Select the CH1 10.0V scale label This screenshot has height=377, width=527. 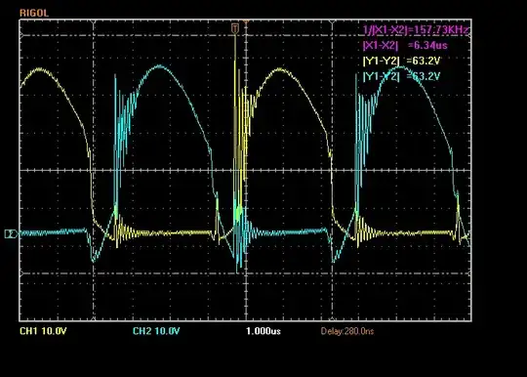[43, 331]
